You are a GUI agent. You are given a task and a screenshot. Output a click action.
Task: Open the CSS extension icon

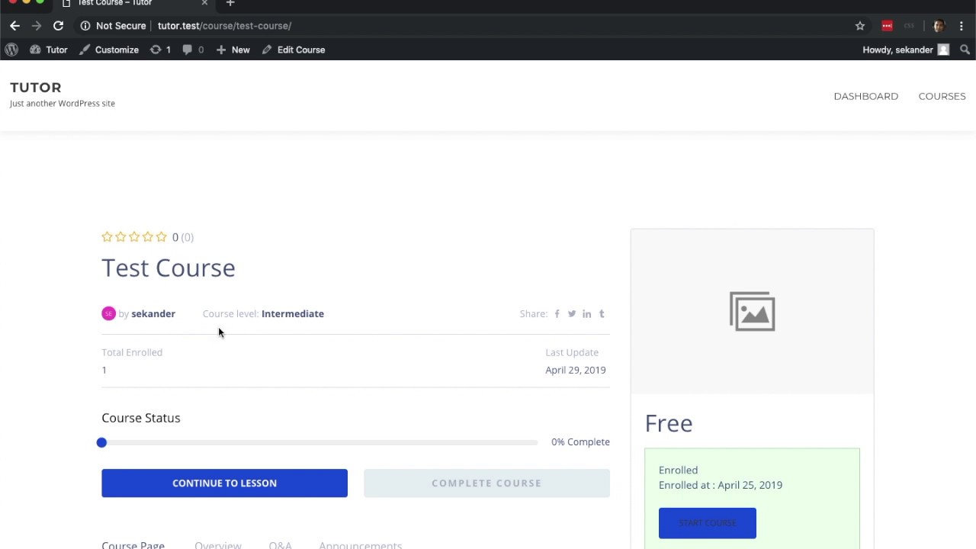tap(909, 26)
